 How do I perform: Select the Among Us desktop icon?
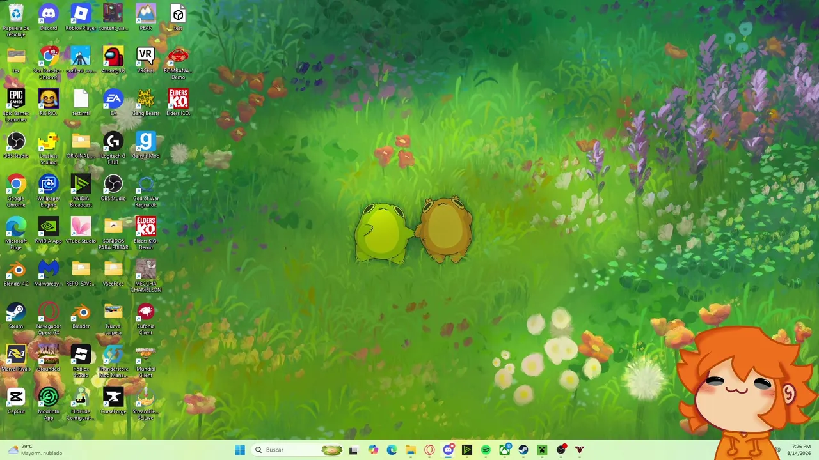click(113, 60)
